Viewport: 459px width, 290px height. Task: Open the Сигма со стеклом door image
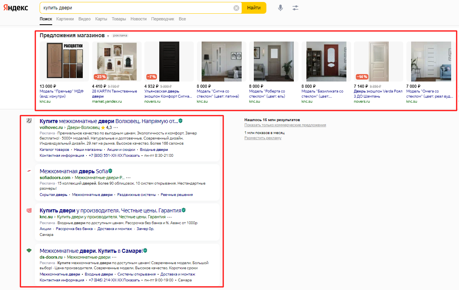pyautogui.click(x=222, y=62)
